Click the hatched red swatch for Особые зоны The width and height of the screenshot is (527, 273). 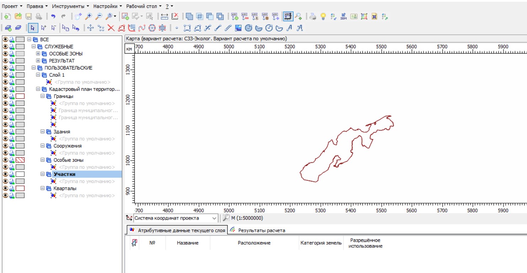[x=20, y=160]
